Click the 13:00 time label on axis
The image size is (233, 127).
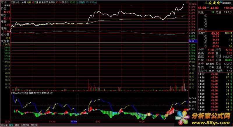coord(97,122)
